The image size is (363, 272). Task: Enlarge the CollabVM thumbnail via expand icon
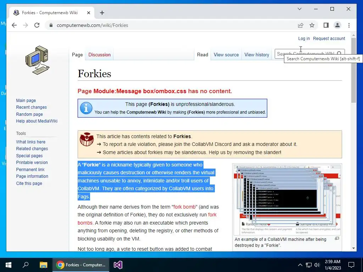337,238
